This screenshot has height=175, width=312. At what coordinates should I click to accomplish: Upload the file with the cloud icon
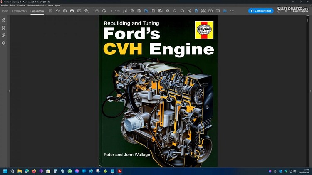tap(65, 11)
